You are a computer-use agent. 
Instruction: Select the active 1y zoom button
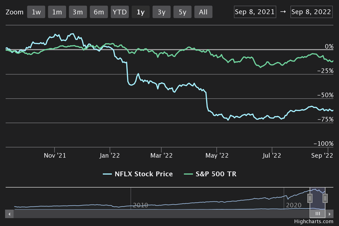(x=141, y=12)
